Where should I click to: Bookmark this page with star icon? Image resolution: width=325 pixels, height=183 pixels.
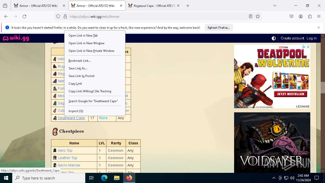[x=258, y=16]
